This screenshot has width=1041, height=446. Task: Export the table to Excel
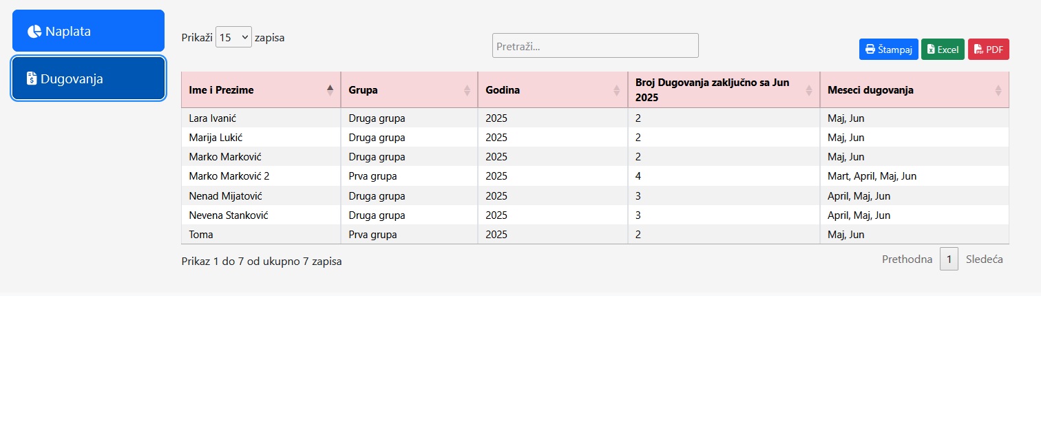click(943, 50)
